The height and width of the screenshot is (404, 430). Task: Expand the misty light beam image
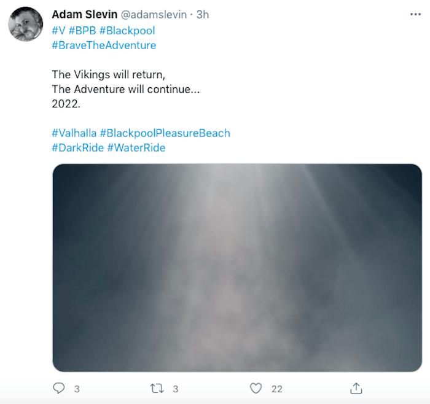tap(237, 267)
